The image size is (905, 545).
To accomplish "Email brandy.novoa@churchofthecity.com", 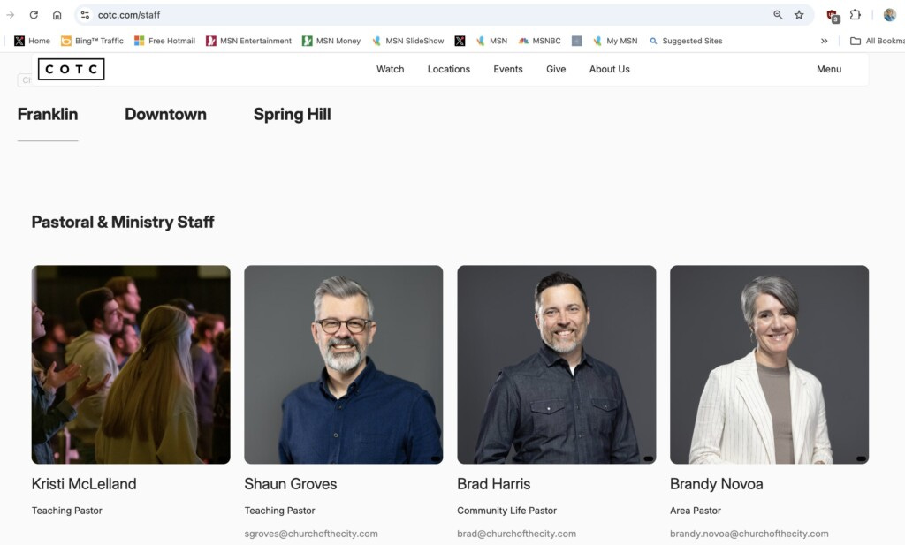I will point(749,534).
